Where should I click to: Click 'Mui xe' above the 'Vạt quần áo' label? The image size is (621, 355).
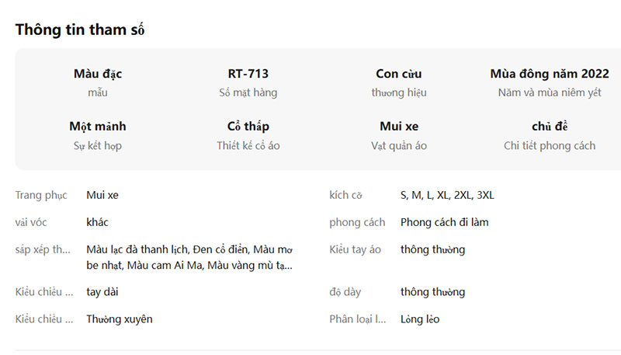click(x=399, y=126)
